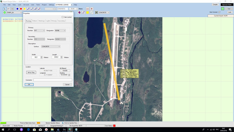Click the undo arrow icon

[x=8, y=9]
